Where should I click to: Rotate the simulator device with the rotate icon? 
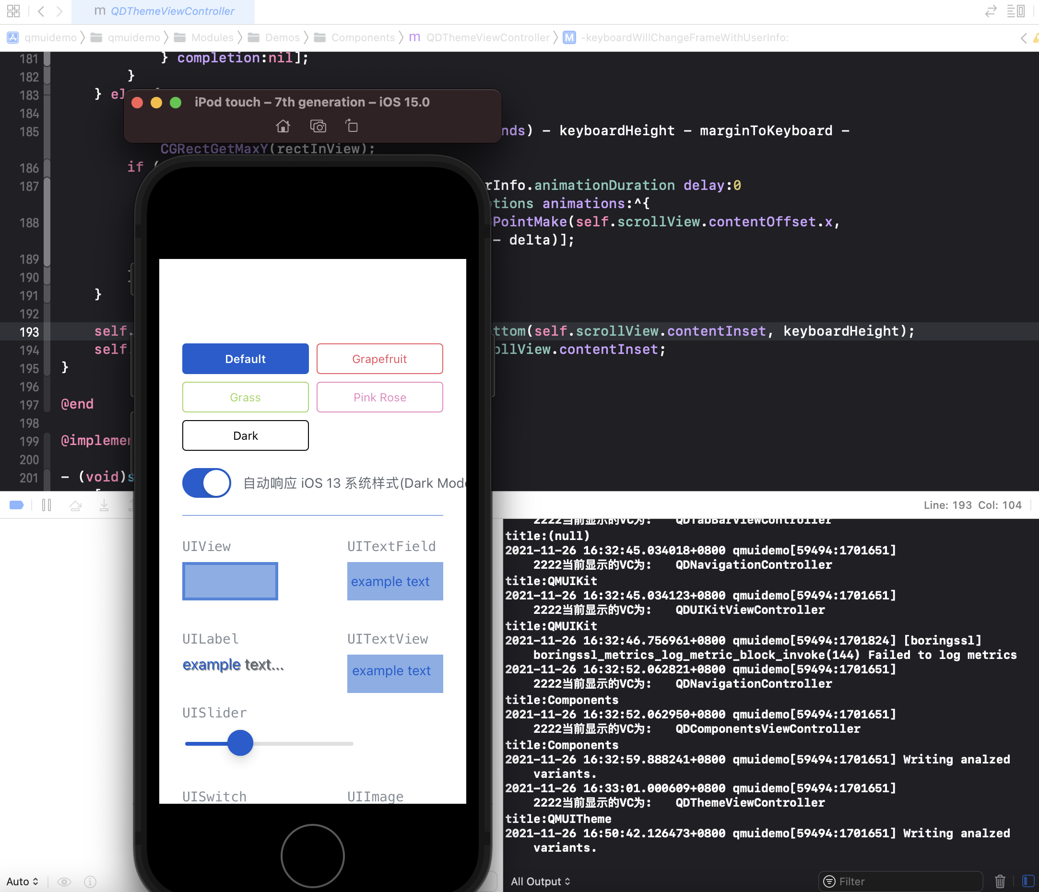[x=352, y=126]
